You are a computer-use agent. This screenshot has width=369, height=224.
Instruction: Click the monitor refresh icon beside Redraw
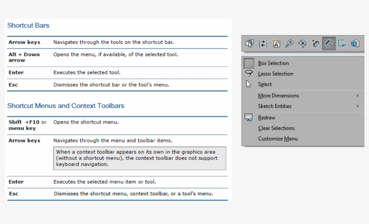(249, 118)
